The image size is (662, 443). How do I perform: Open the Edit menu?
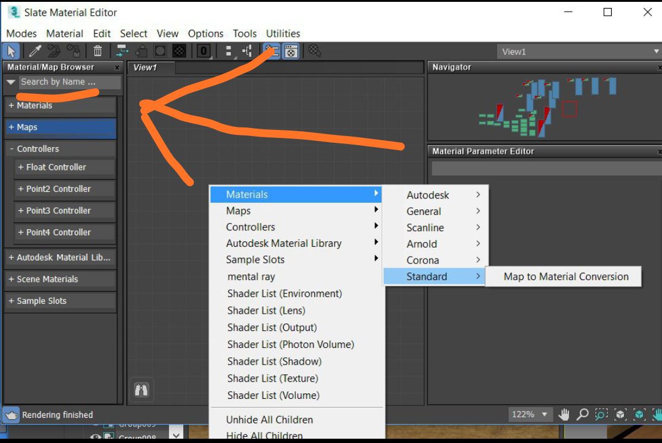(102, 33)
